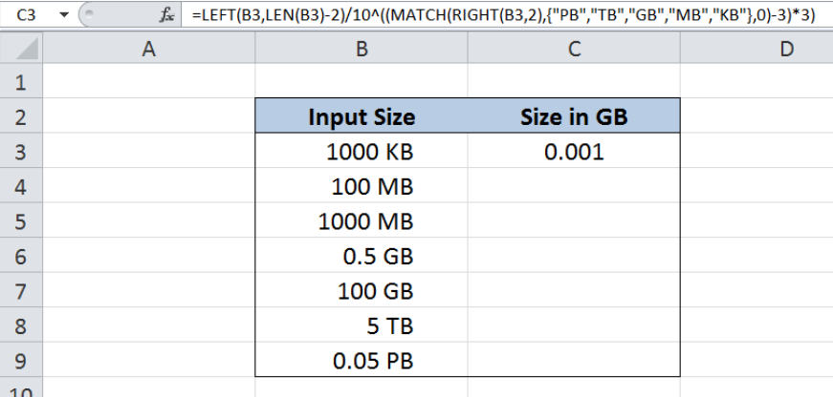Click empty cell C9 beside 0.05 PB
The width and height of the screenshot is (833, 397).
pos(574,360)
